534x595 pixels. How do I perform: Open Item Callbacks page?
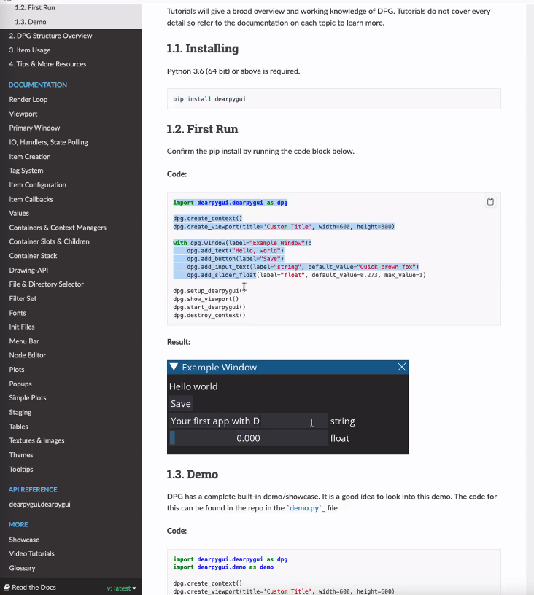tap(31, 199)
